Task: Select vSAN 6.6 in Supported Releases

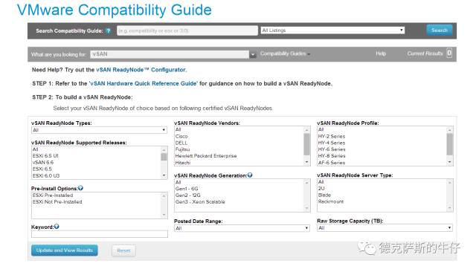Action: [43, 163]
